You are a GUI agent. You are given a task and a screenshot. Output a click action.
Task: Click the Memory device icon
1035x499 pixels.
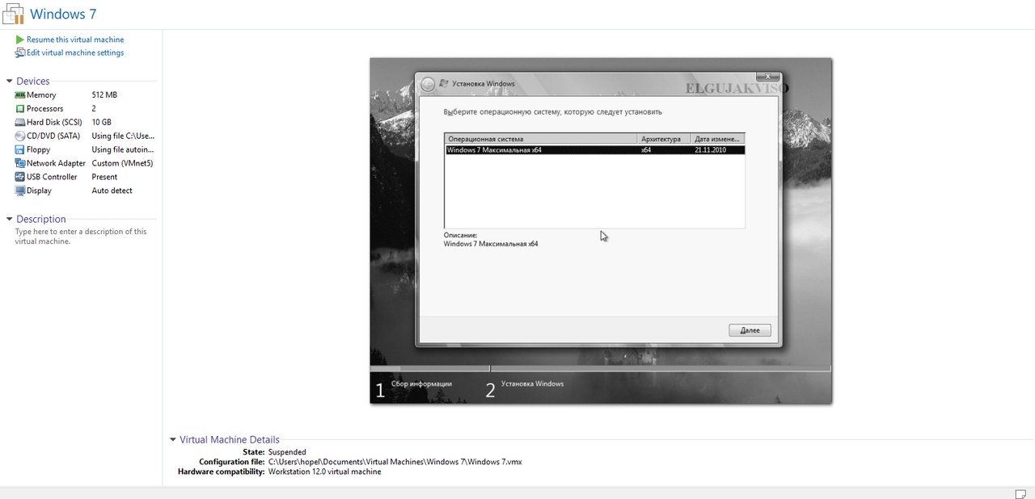pos(20,95)
